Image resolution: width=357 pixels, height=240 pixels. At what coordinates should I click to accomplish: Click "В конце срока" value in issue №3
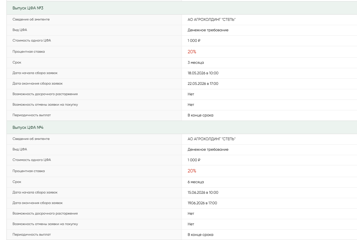click(201, 115)
